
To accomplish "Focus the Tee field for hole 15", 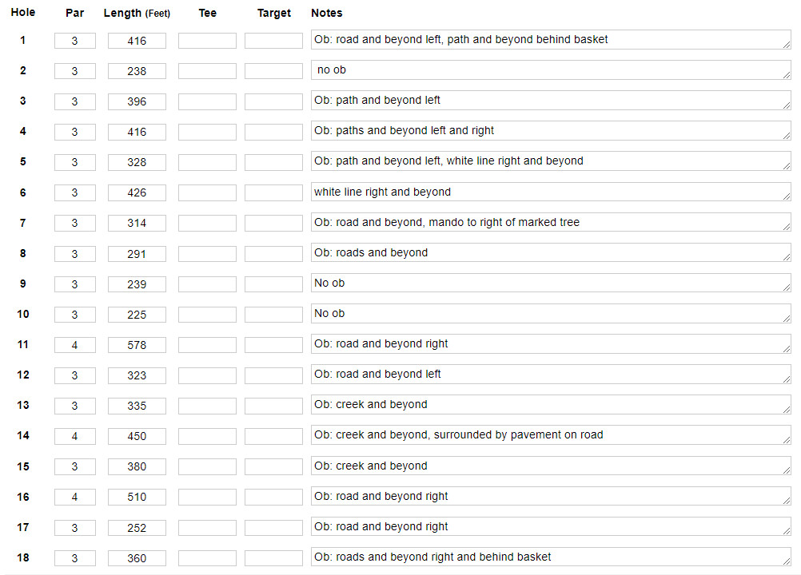I will [x=207, y=466].
